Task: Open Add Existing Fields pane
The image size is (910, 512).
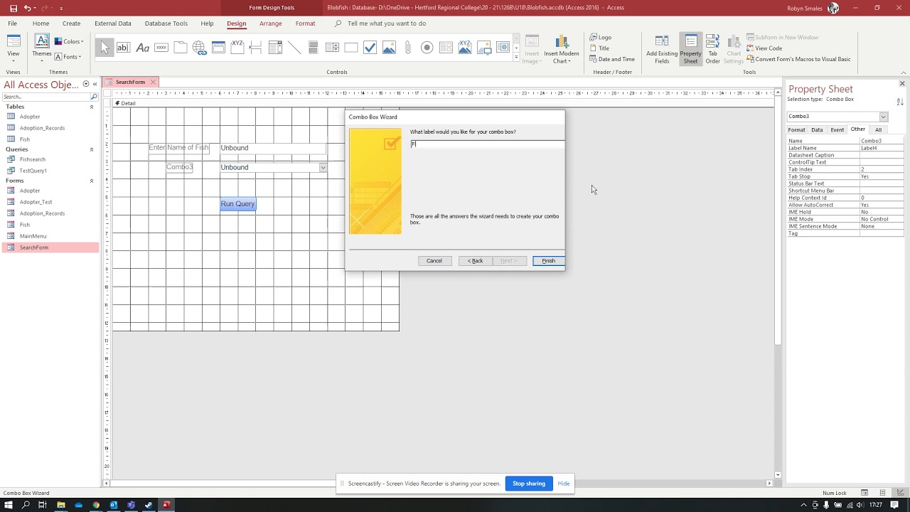Action: (x=662, y=49)
